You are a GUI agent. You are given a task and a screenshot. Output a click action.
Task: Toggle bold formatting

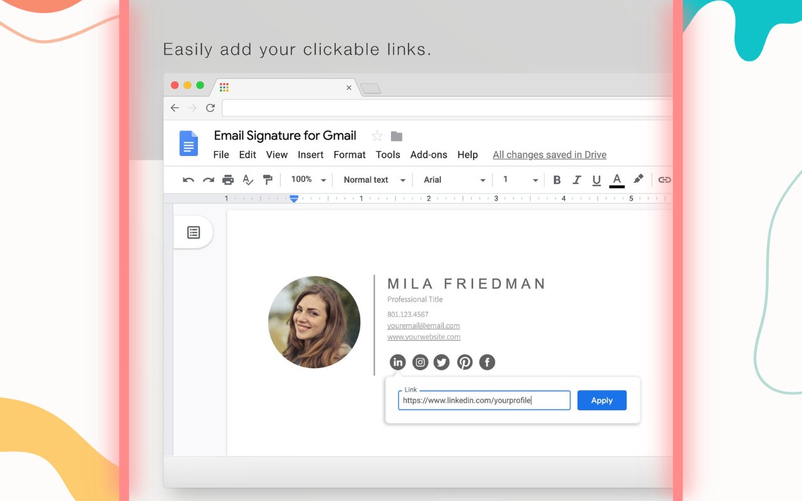tap(556, 180)
